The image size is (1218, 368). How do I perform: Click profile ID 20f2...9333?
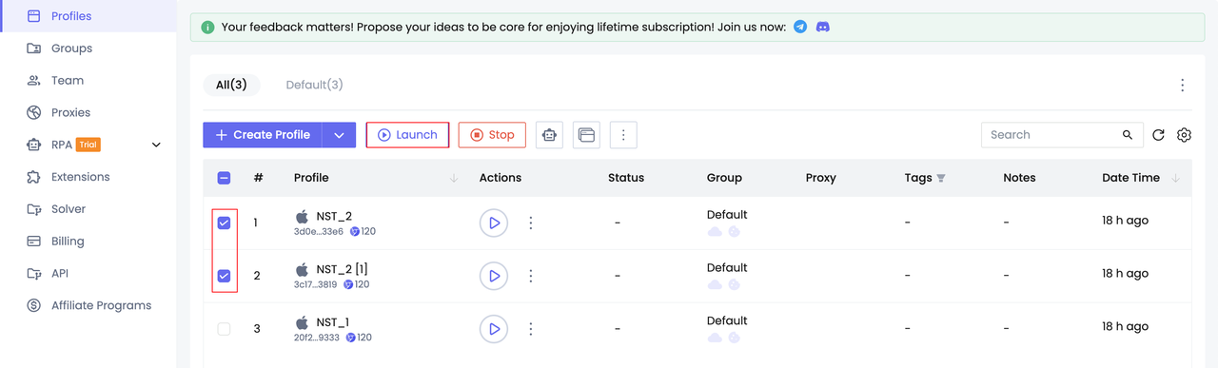click(318, 338)
